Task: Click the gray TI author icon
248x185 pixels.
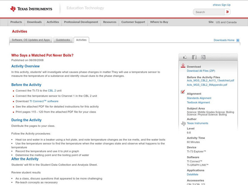Action: pos(183,123)
